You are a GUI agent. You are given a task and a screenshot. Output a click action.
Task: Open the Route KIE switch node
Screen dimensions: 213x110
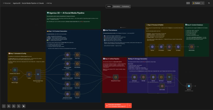(x=169, y=77)
